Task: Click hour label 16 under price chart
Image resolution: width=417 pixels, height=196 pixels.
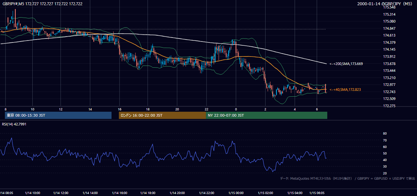Action: click(x=119, y=109)
